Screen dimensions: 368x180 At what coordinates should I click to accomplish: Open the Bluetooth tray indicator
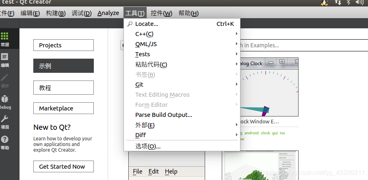pos(349,2)
